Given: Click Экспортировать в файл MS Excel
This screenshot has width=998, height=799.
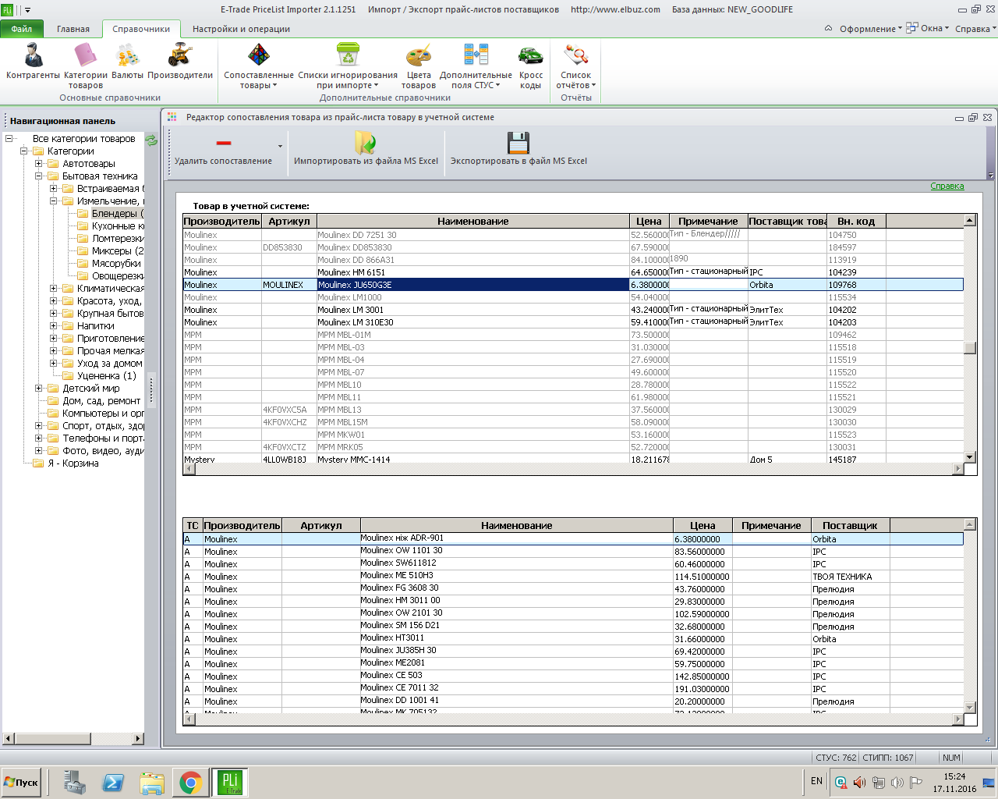Looking at the screenshot, I should point(518,149).
